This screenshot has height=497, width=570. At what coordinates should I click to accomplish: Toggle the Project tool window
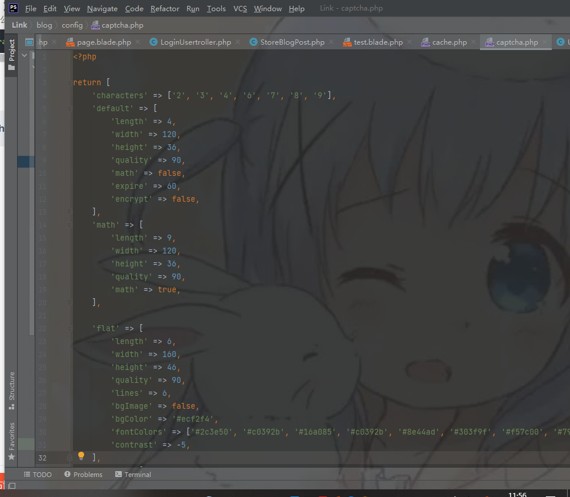coord(12,55)
